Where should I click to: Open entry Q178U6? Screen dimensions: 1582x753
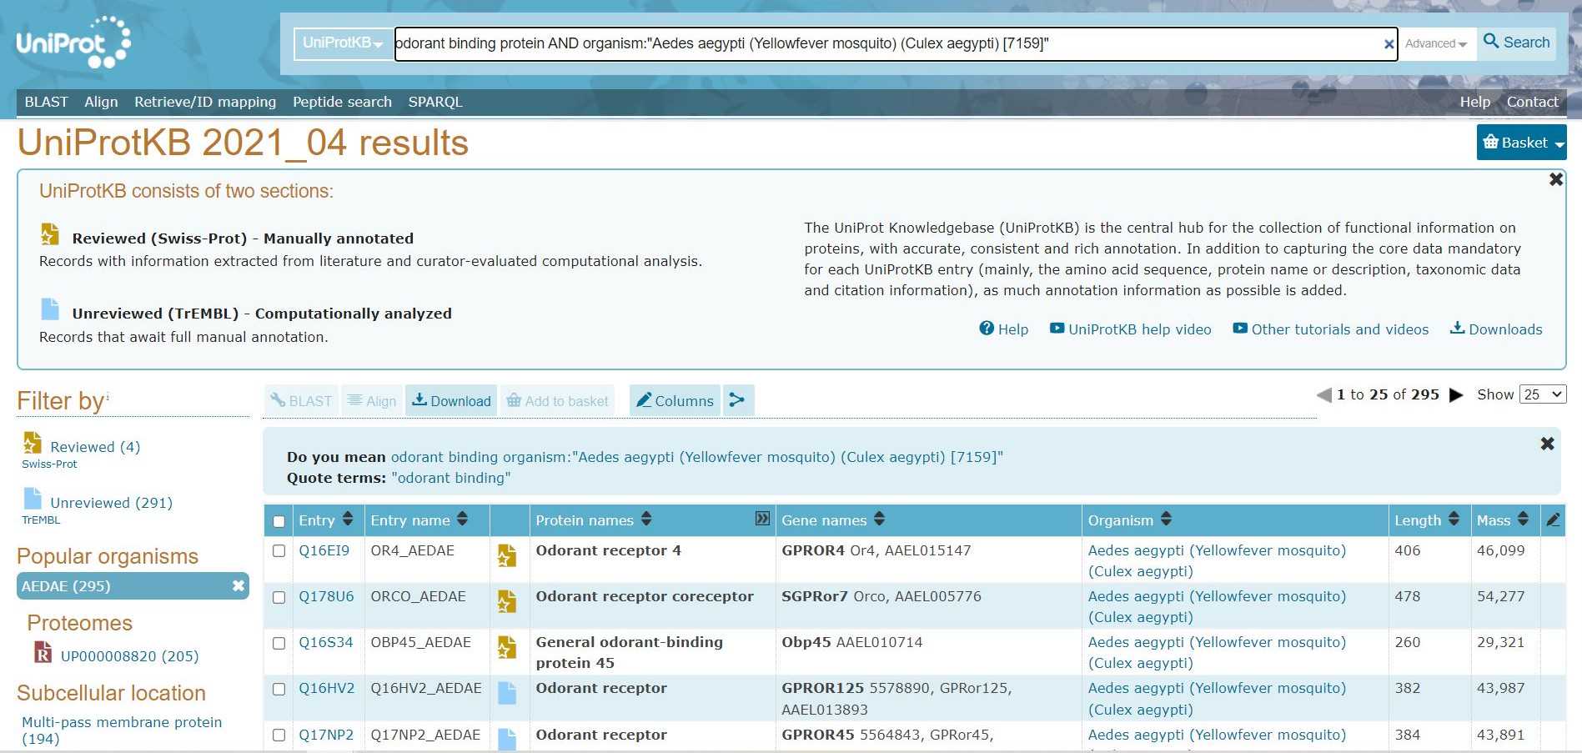pos(326,596)
